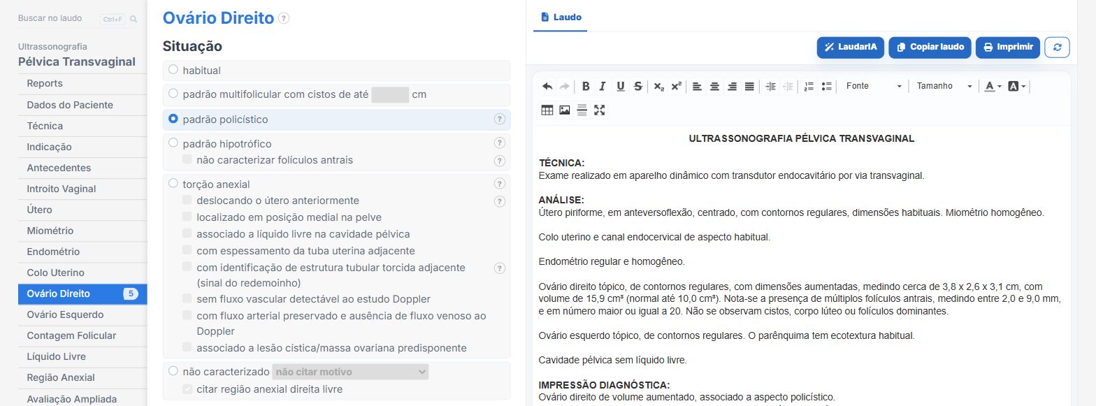This screenshot has width=1096, height=406.
Task: Open Avaliação Ampliada section
Action: click(x=82, y=399)
